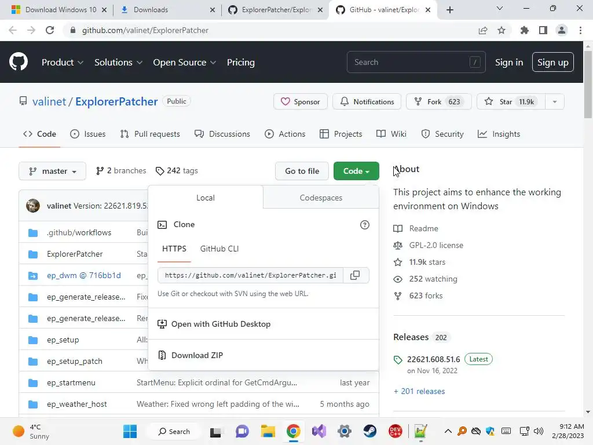This screenshot has height=445, width=593.
Task: Click Download ZIP
Action: click(x=197, y=355)
